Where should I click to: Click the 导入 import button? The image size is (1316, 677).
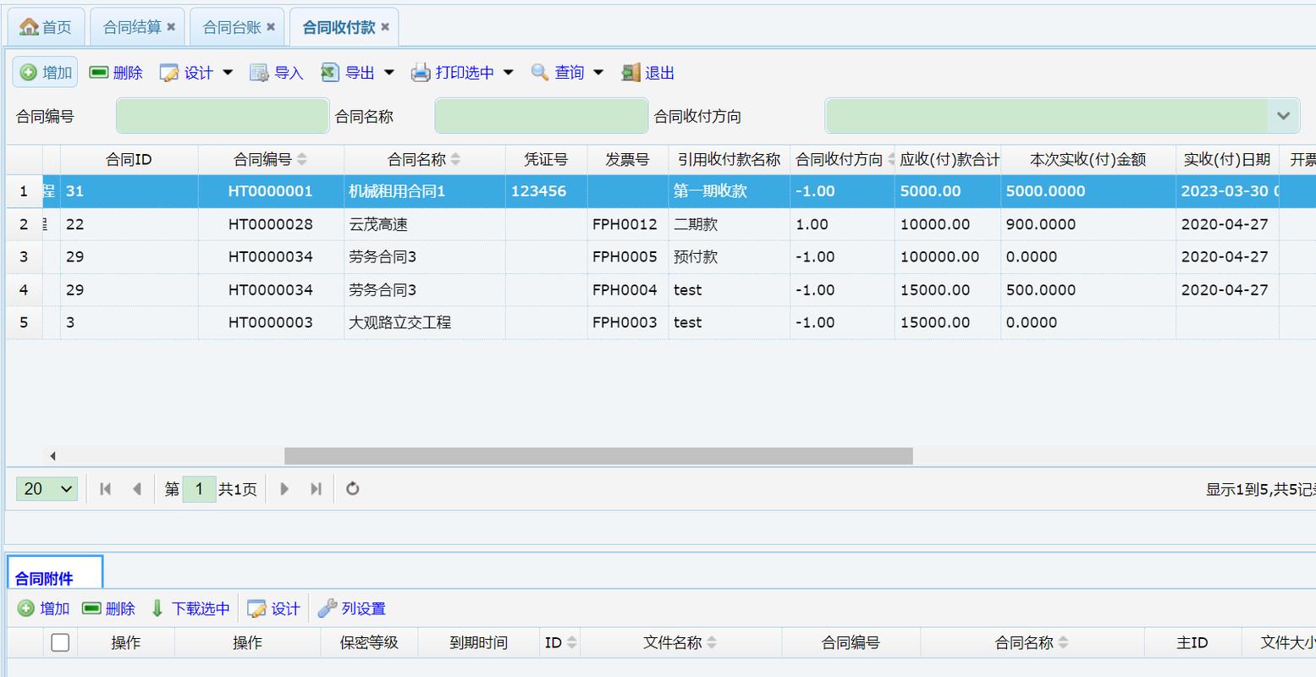click(277, 73)
